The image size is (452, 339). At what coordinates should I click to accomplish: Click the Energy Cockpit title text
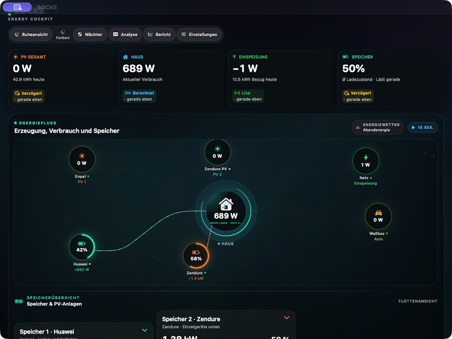(x=30, y=19)
